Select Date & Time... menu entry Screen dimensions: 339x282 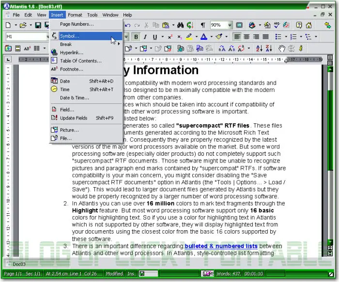[86, 98]
